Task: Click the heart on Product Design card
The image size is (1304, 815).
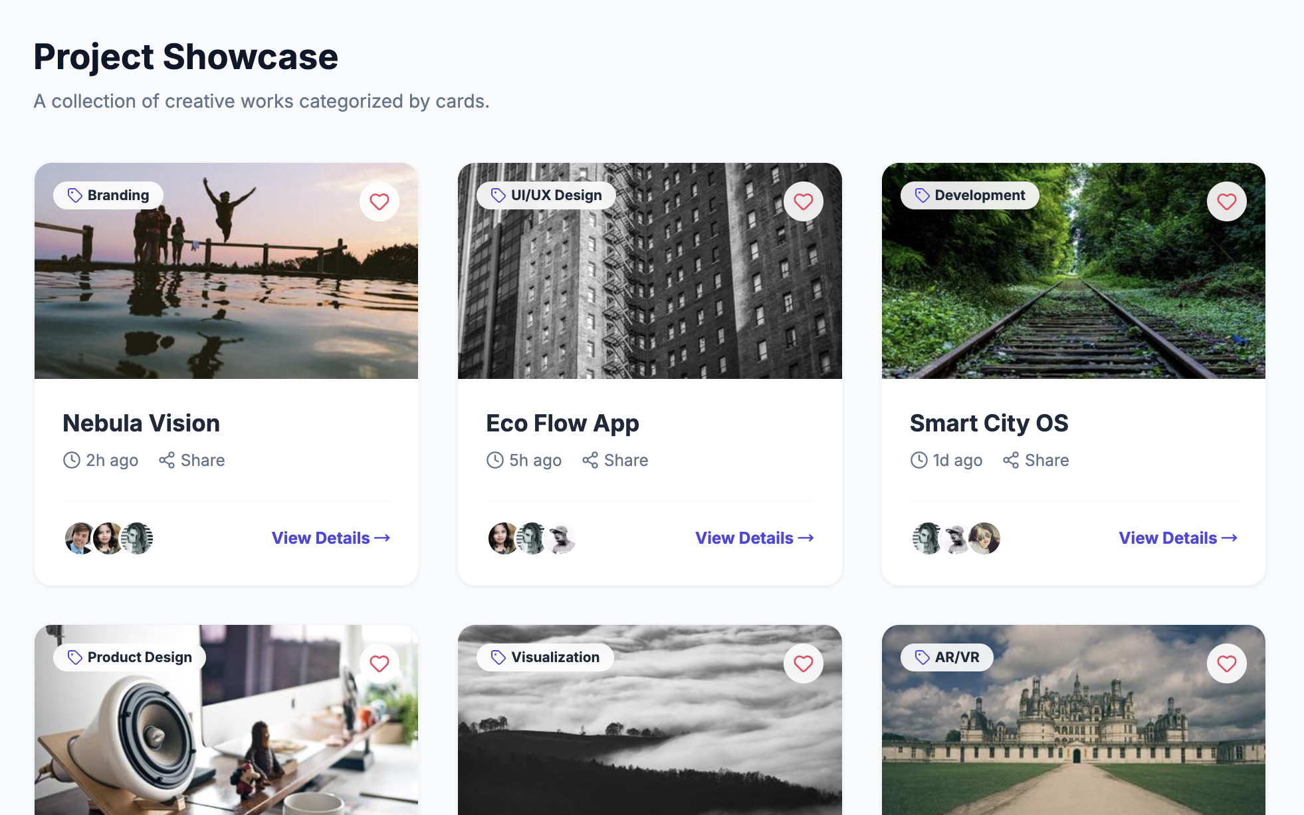Action: pyautogui.click(x=380, y=663)
